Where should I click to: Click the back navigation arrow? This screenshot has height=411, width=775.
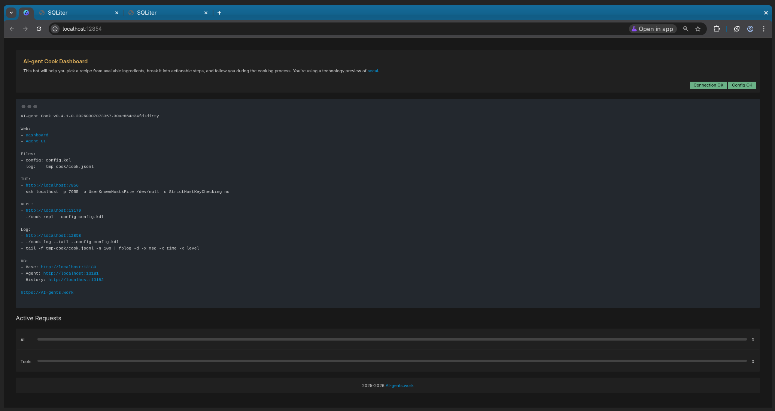click(12, 29)
